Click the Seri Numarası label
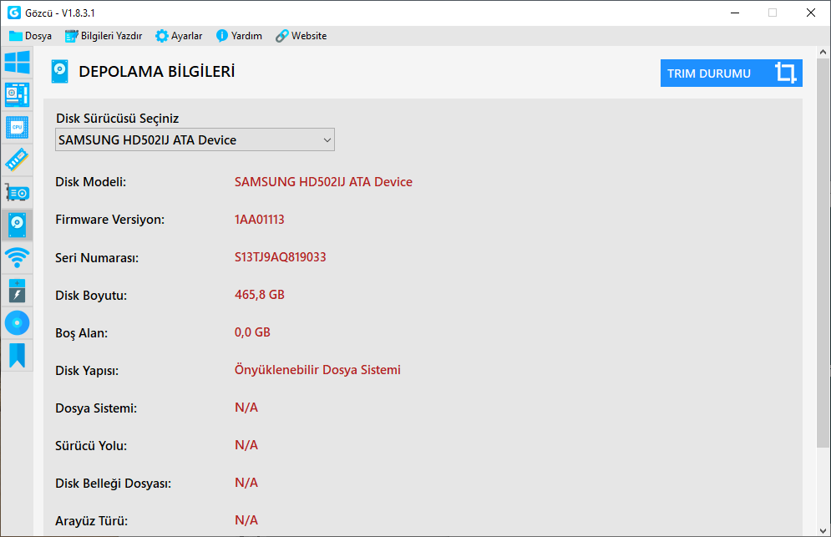This screenshot has width=831, height=537. coord(97,257)
